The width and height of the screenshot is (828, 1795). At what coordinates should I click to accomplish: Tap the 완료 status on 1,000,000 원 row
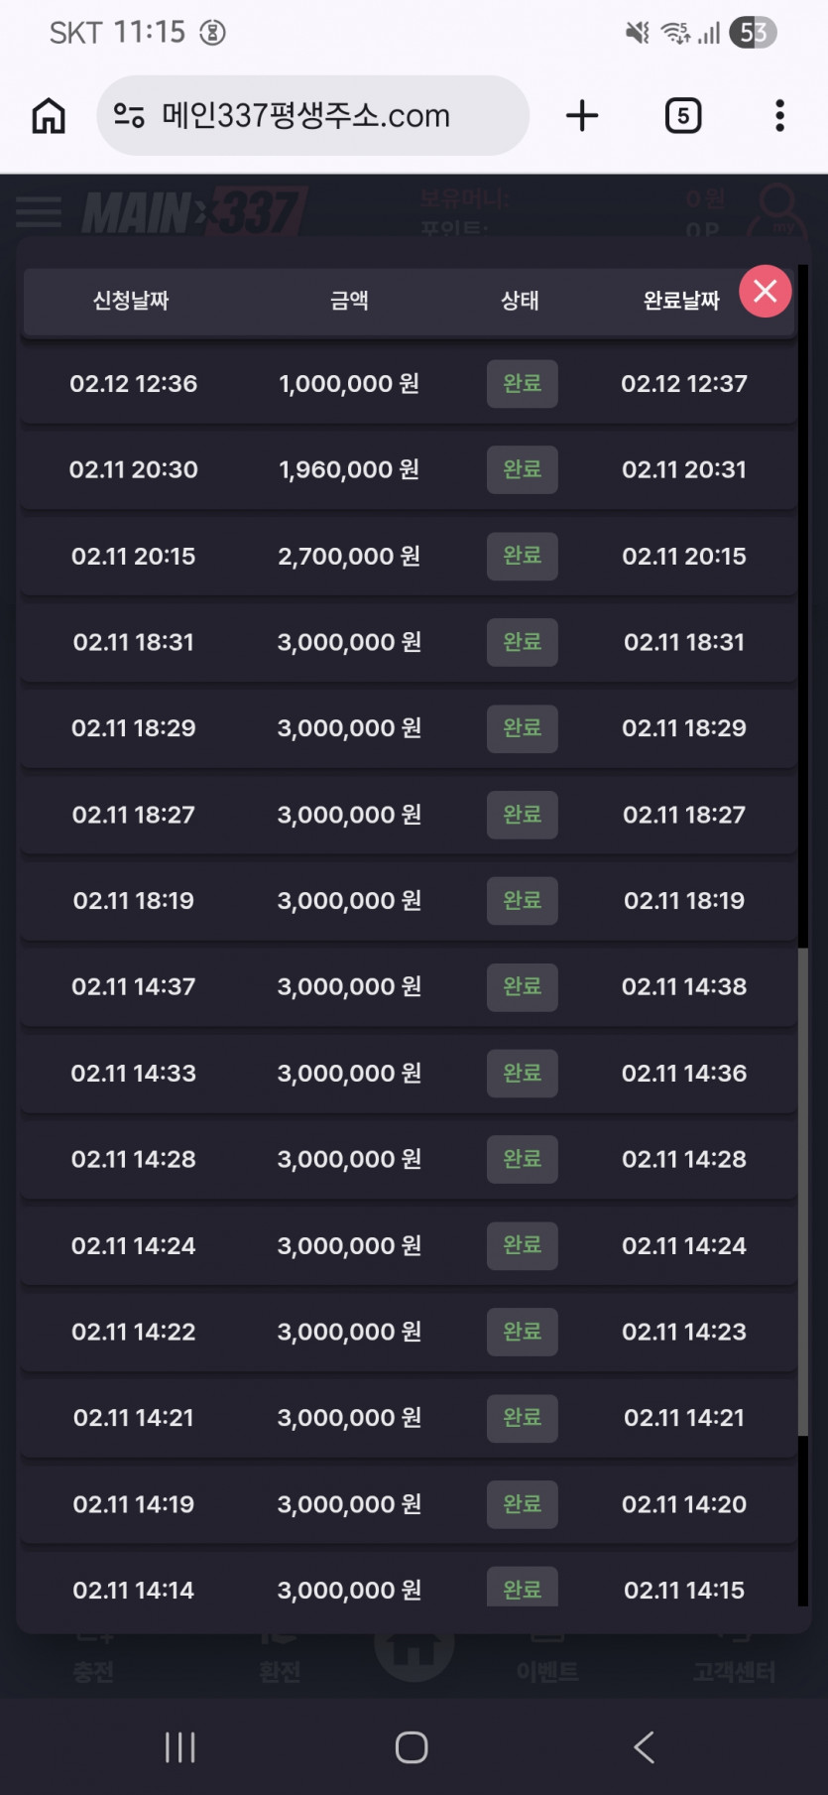tap(522, 384)
